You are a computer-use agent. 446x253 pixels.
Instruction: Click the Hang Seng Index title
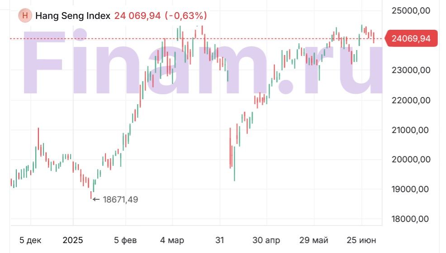(73, 16)
